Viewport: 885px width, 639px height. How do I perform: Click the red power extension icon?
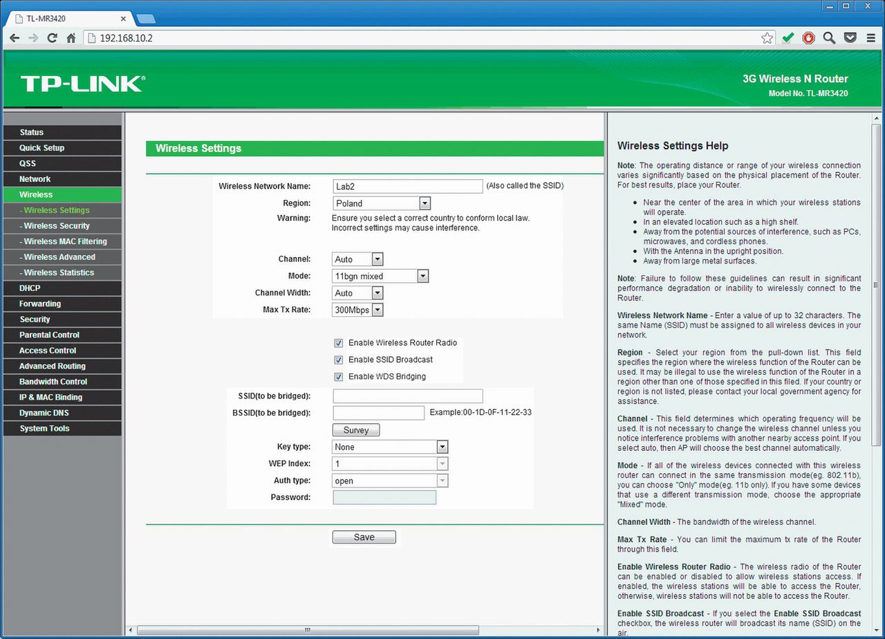tap(808, 38)
